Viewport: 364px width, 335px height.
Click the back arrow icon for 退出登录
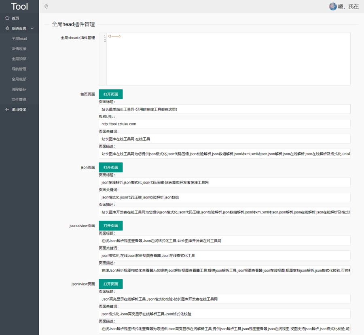tap(7, 109)
